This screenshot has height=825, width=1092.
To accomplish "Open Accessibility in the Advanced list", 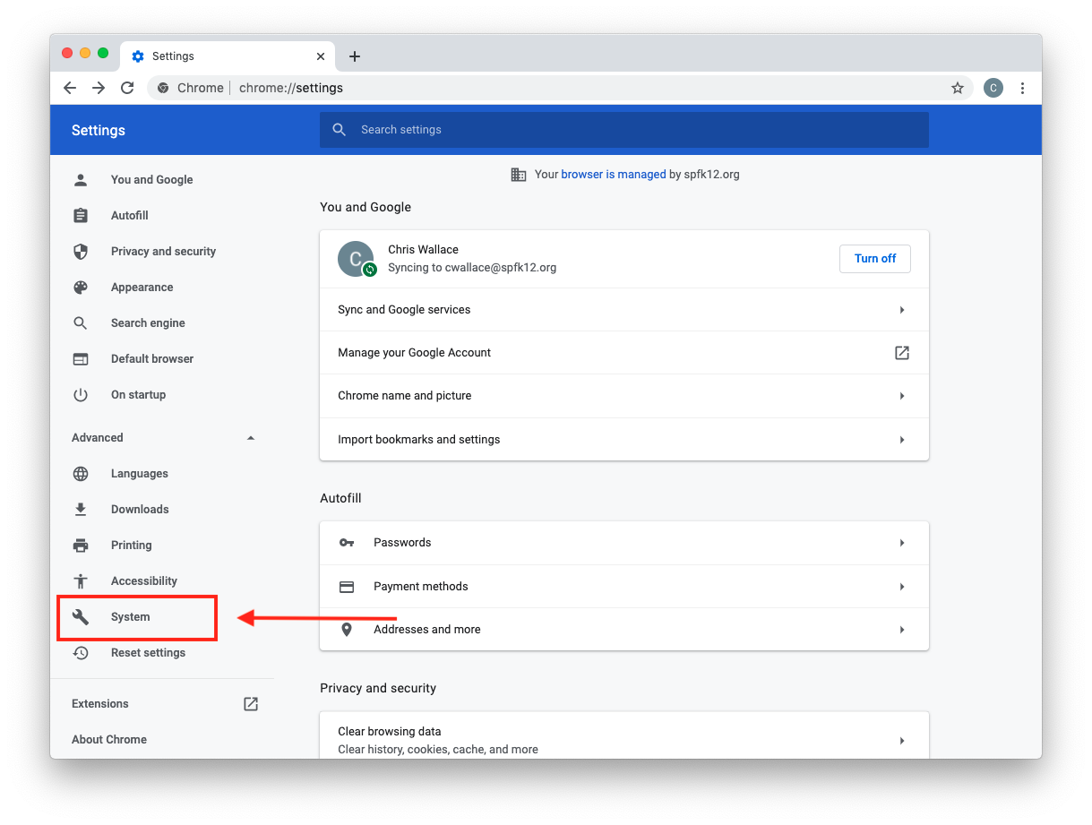I will (144, 581).
